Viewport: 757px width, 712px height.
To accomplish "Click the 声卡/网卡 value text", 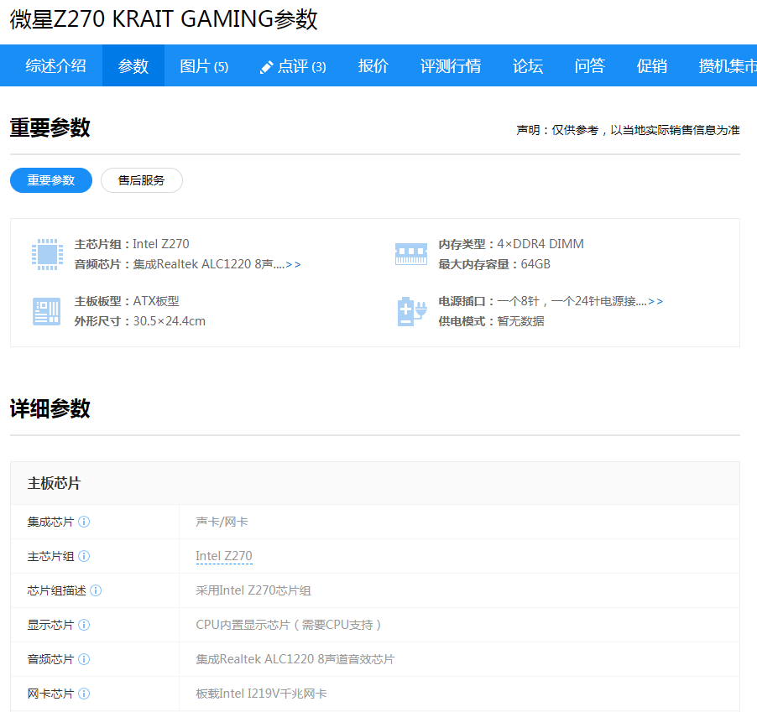I will click(222, 522).
